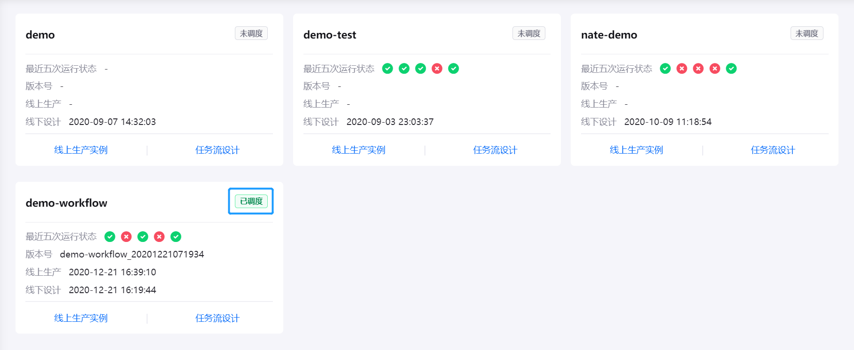This screenshot has width=854, height=350.
Task: Click timestamp 2020-09-03 23:03:37
Action: 390,122
